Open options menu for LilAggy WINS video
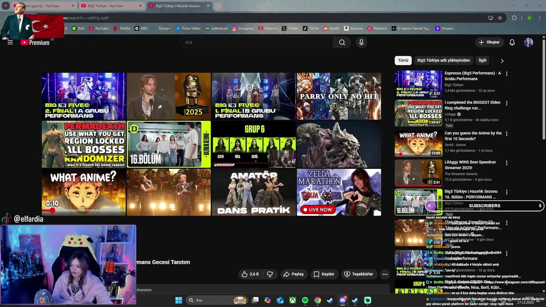 [x=507, y=163]
